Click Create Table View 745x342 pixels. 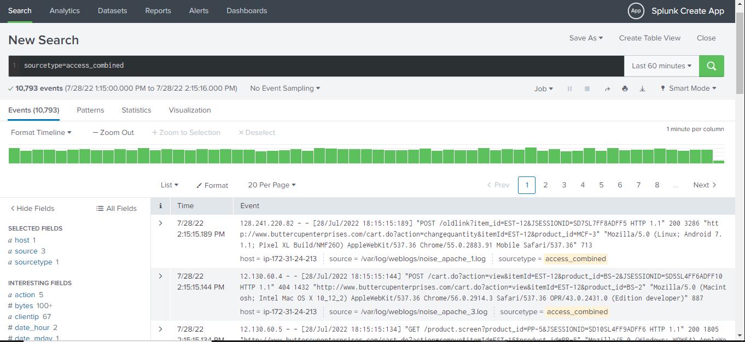click(649, 38)
